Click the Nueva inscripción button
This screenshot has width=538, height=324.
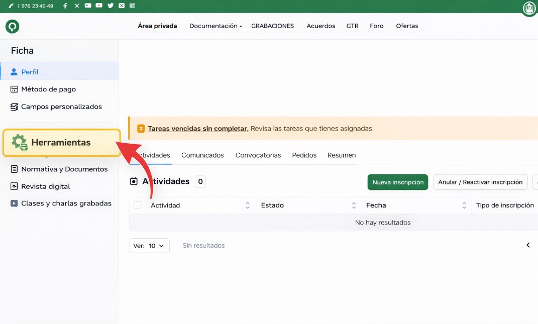pos(397,182)
